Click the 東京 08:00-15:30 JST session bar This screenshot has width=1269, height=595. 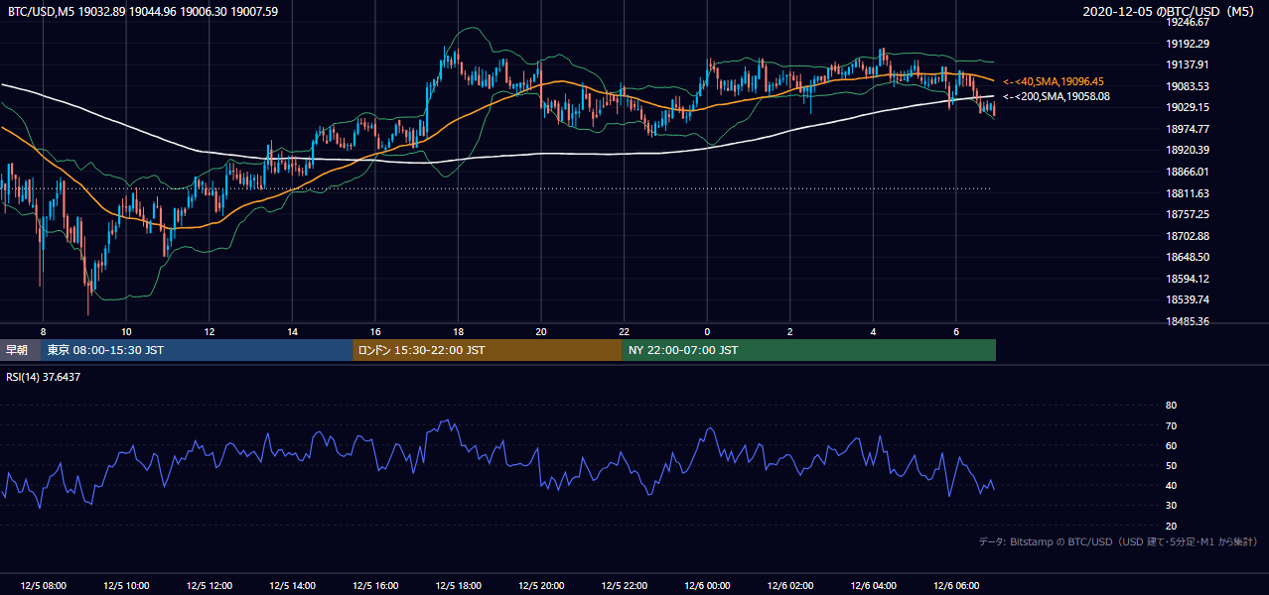[197, 350]
